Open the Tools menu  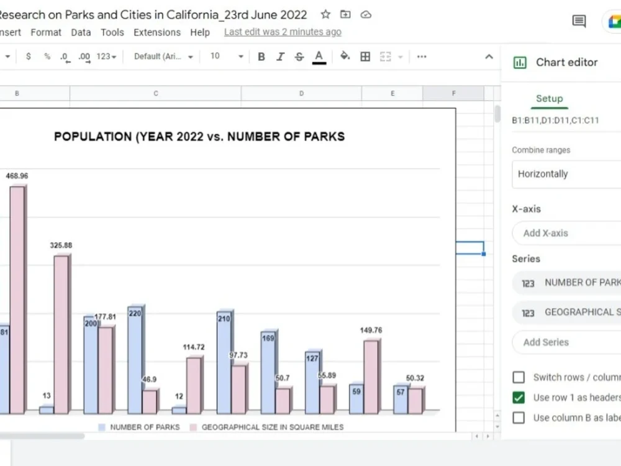click(112, 32)
